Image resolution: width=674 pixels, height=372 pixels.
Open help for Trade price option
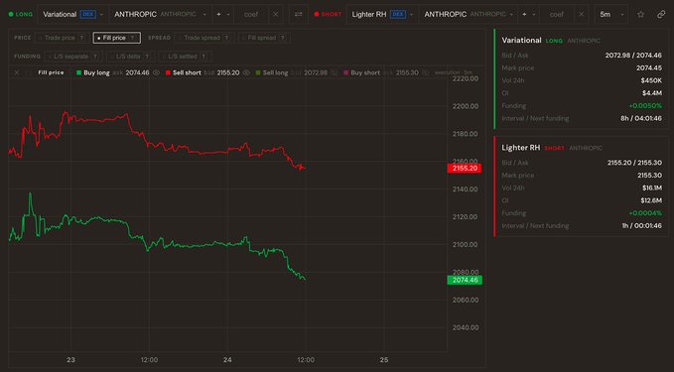pyautogui.click(x=81, y=38)
